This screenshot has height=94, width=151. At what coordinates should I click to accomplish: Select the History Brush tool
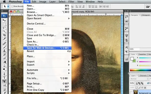tap(4, 55)
